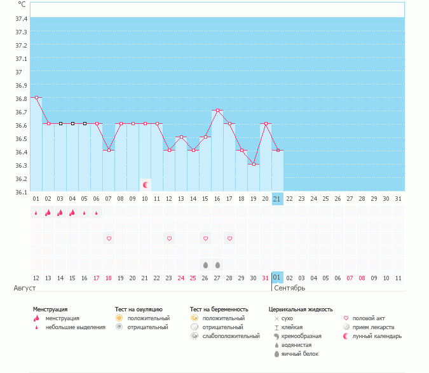Select the 36.8 temperature point on cycle day 01
429x373 pixels.
click(x=36, y=97)
